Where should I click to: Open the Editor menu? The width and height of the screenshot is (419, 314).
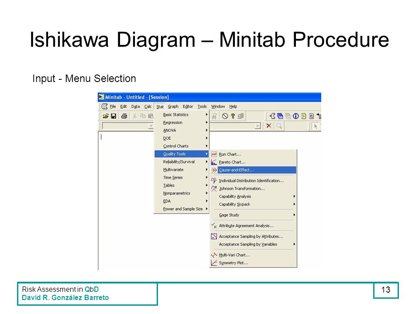coord(188,106)
